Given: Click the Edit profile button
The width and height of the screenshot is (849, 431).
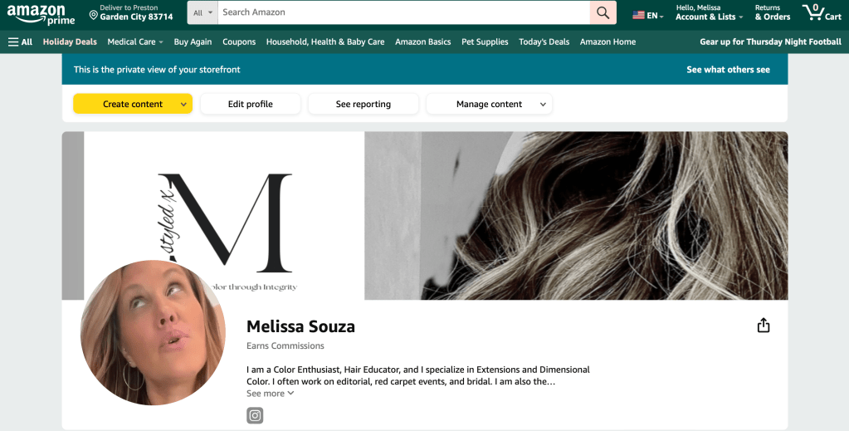Looking at the screenshot, I should (x=250, y=104).
